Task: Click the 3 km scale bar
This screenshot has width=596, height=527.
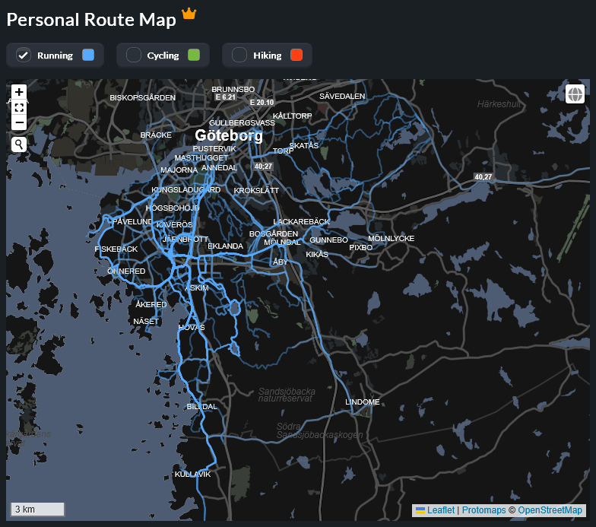Action: tap(37, 510)
